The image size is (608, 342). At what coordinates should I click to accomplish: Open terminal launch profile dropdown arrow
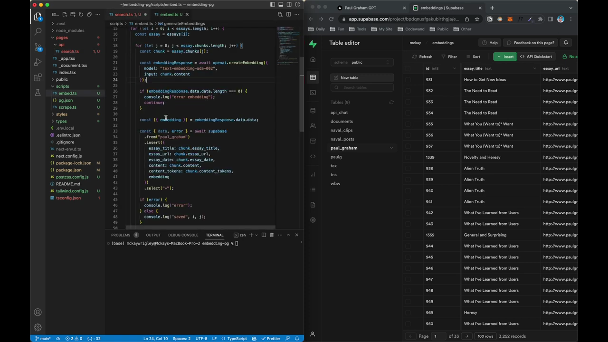pyautogui.click(x=256, y=235)
